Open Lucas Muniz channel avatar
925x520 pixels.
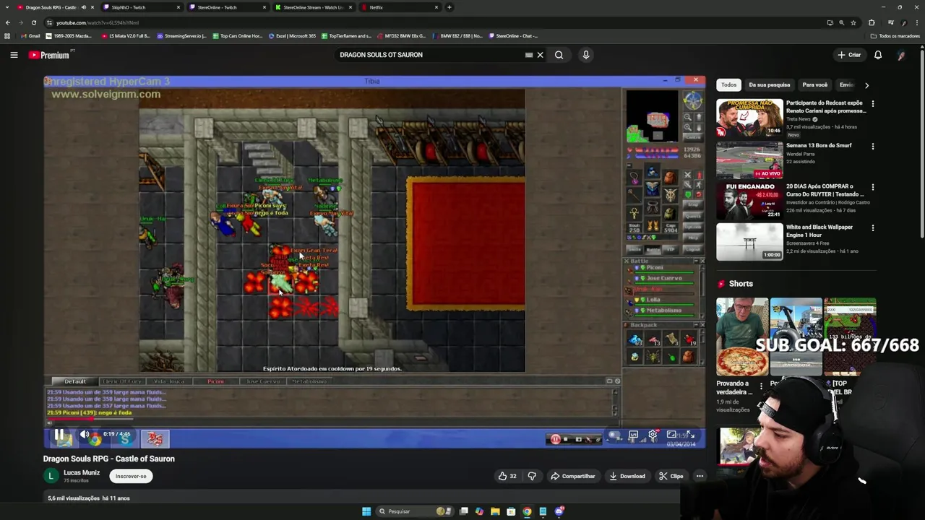click(51, 476)
